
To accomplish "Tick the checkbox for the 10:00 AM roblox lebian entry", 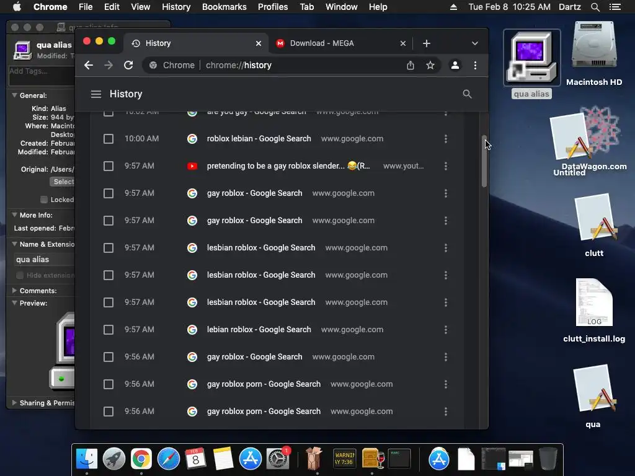I will click(108, 139).
